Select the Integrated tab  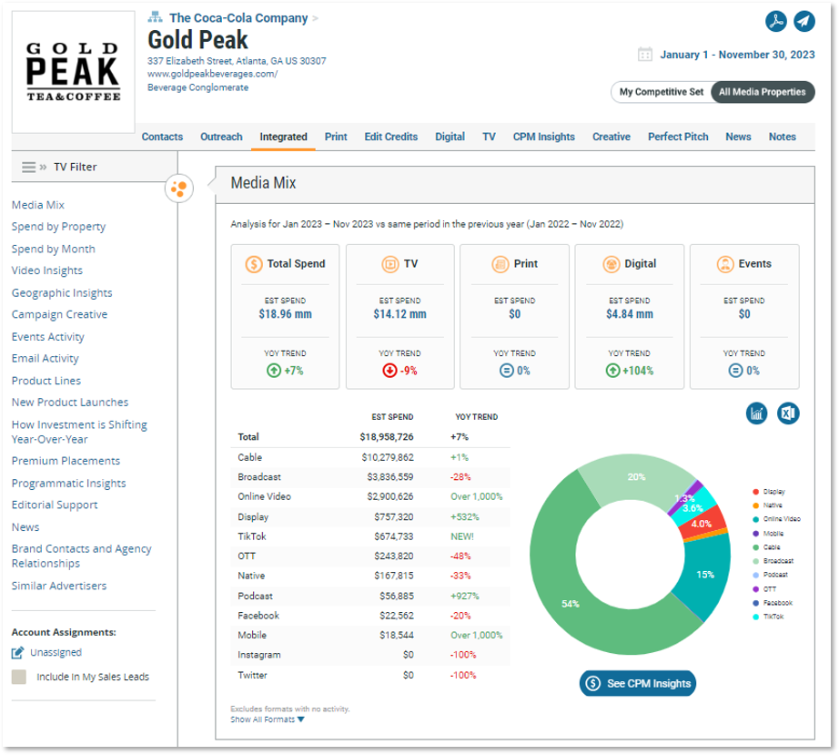coord(284,138)
